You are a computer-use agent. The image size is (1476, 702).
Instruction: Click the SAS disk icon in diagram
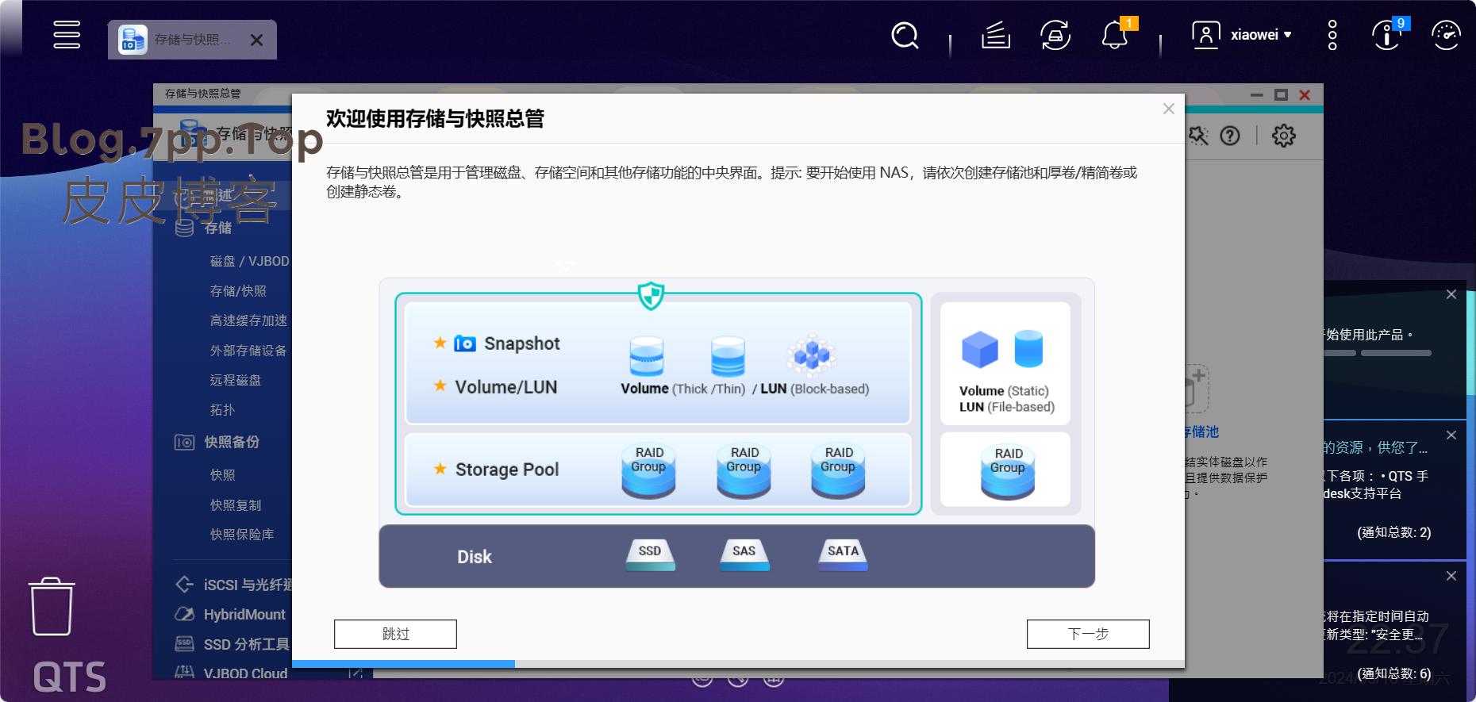click(744, 554)
